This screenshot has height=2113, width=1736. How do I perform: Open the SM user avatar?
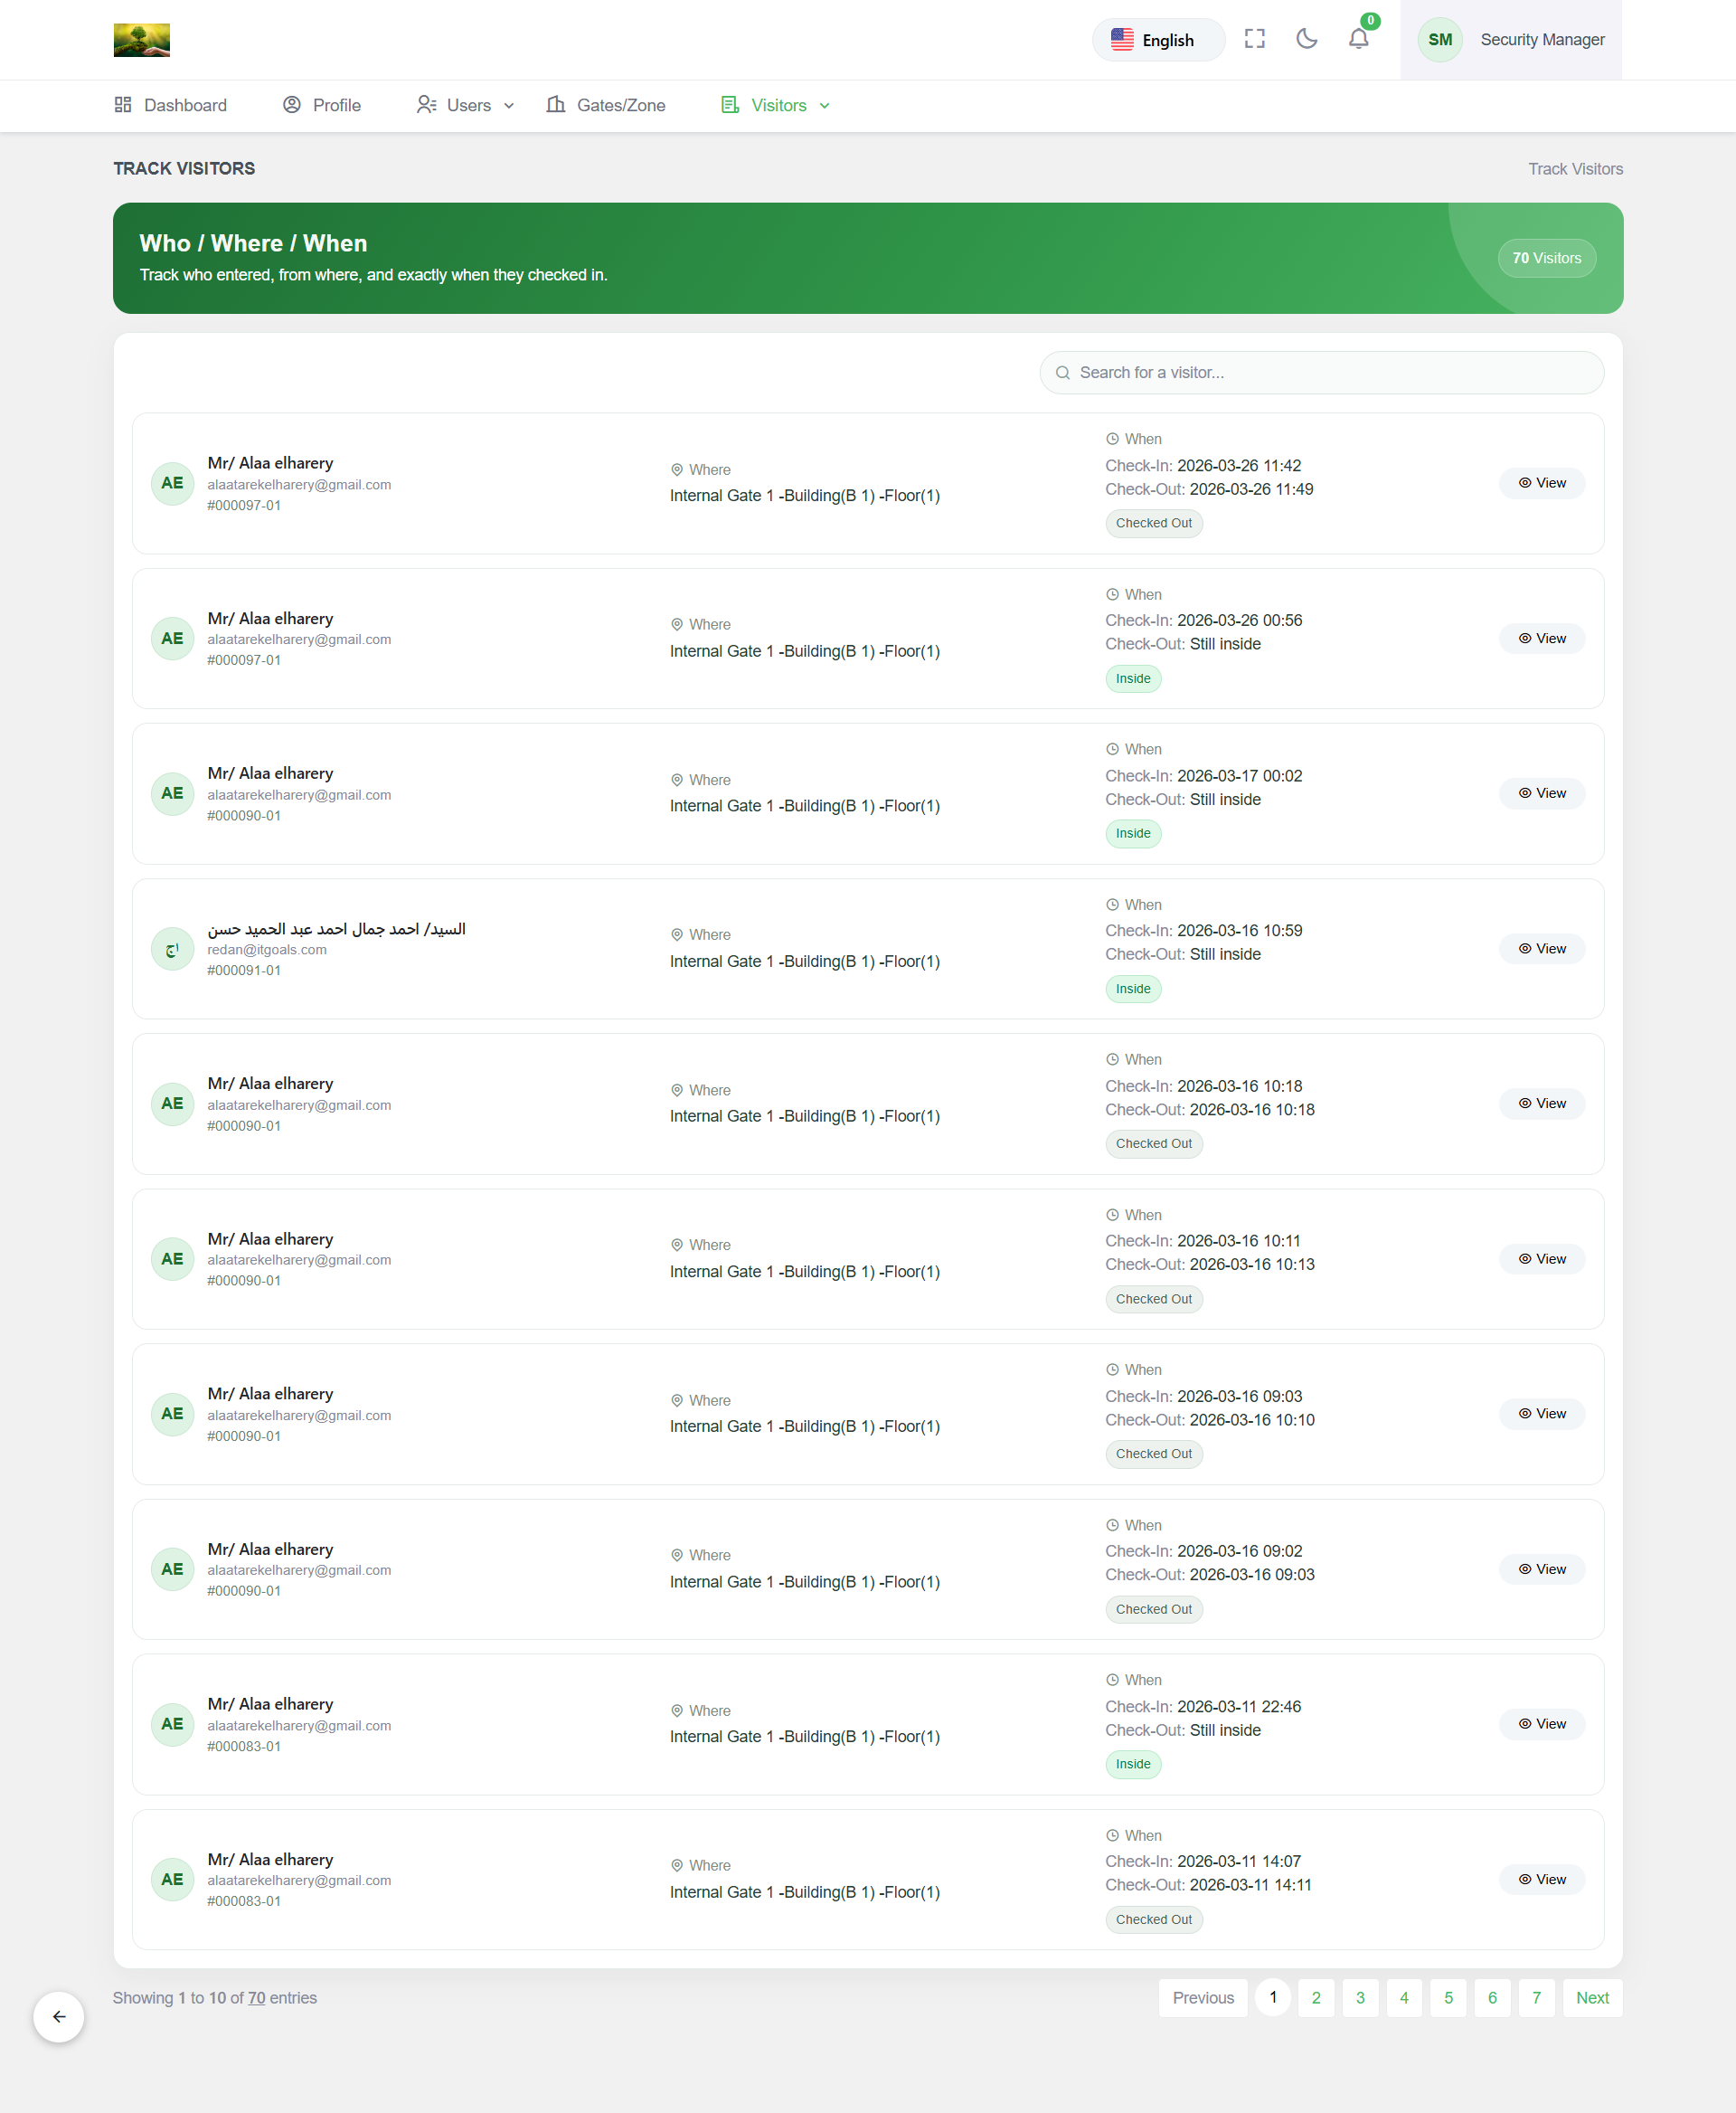[x=1439, y=40]
